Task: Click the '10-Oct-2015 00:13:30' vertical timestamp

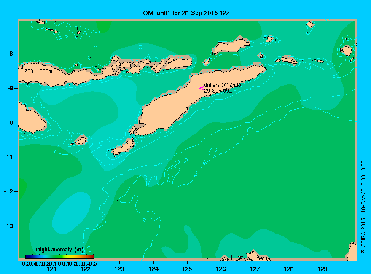Action: click(x=363, y=186)
